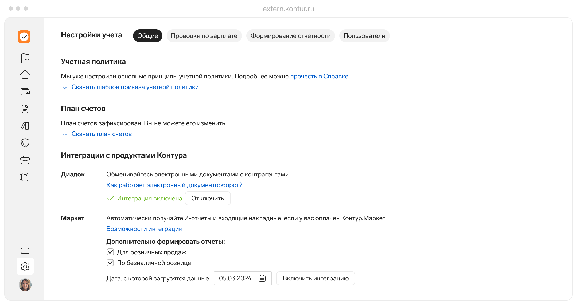
Task: Open the document icon in sidebar
Action: click(x=25, y=109)
